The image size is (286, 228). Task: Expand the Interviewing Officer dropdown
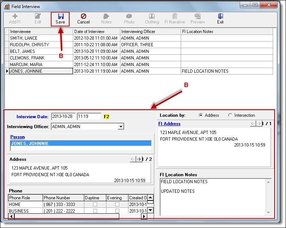pos(121,127)
